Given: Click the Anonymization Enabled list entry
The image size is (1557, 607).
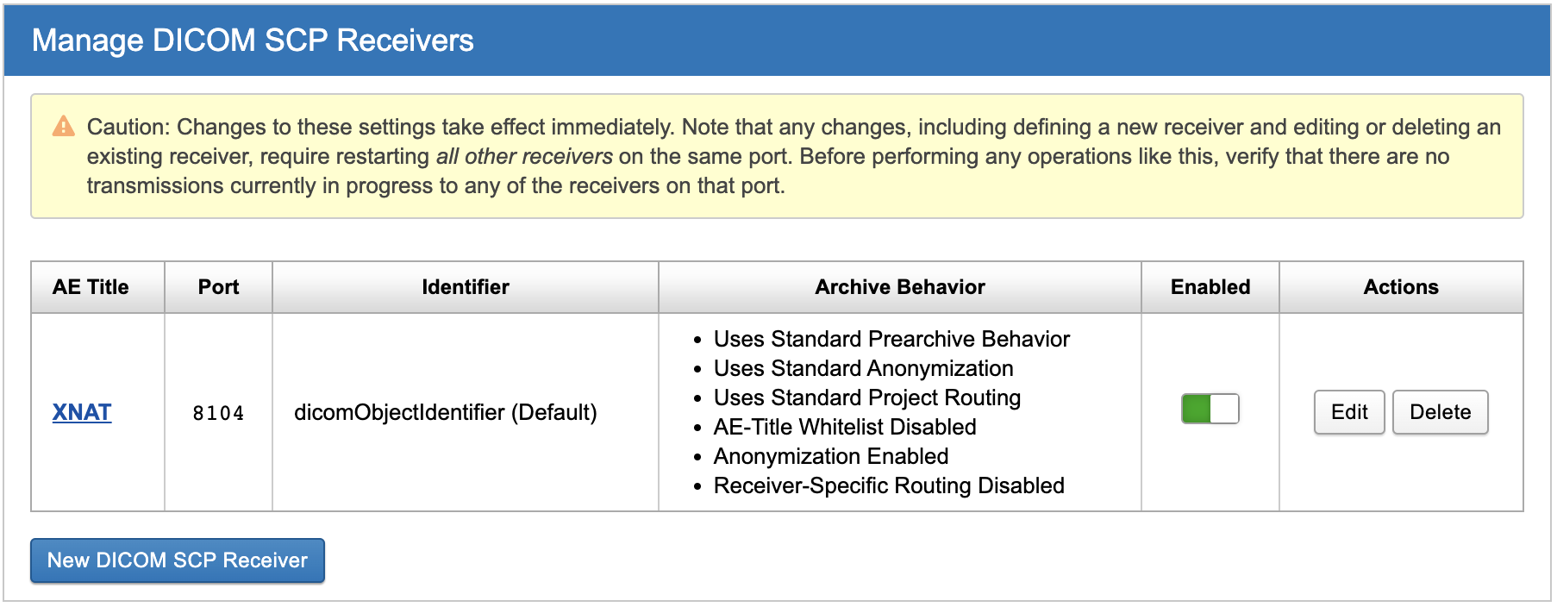Looking at the screenshot, I should 830,456.
